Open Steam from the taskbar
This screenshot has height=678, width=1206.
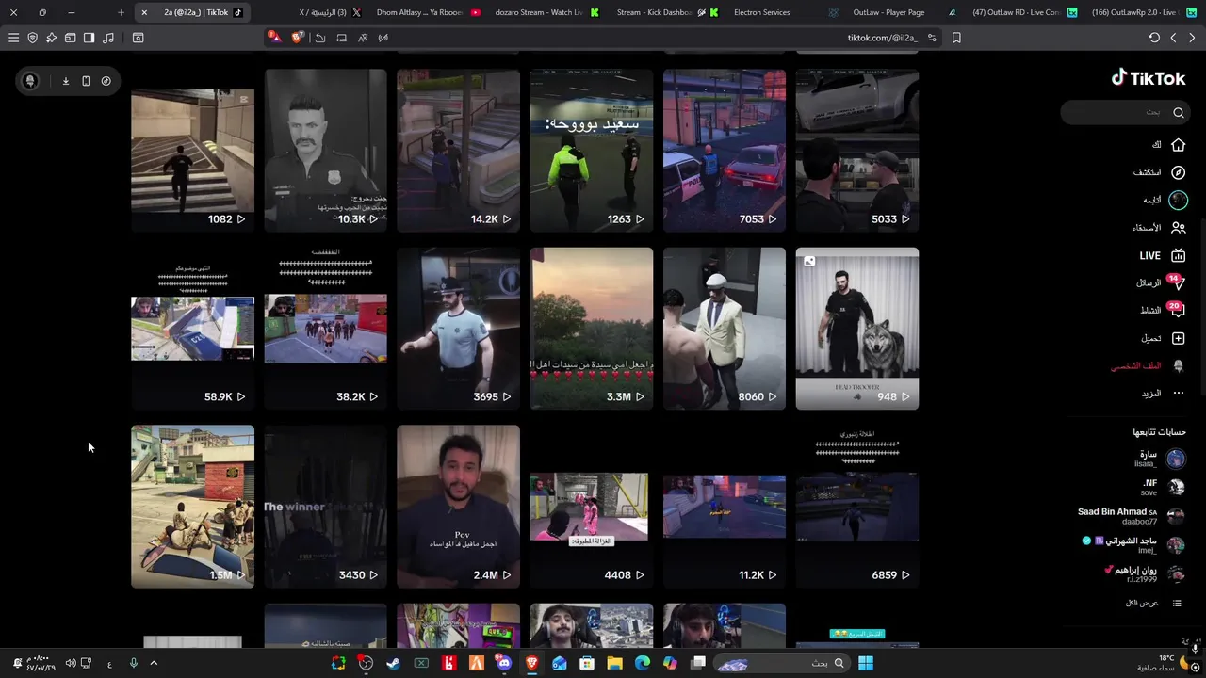(393, 663)
